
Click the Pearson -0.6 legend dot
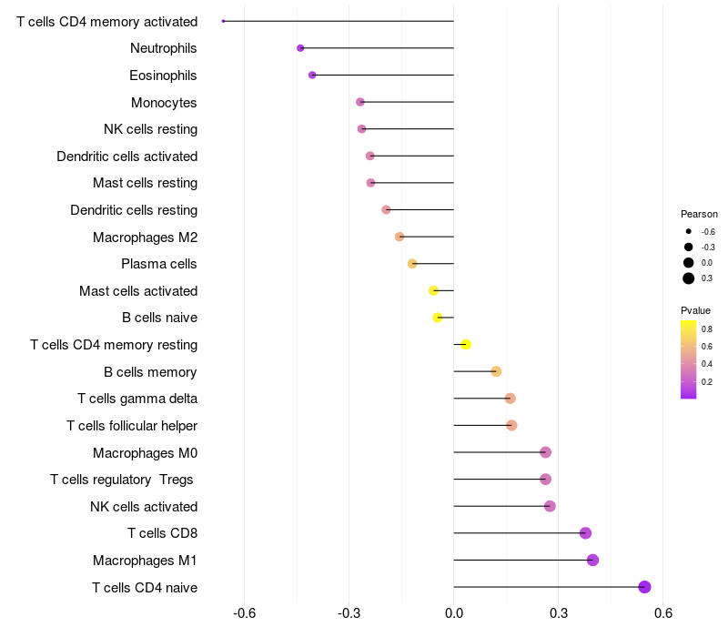tap(689, 231)
